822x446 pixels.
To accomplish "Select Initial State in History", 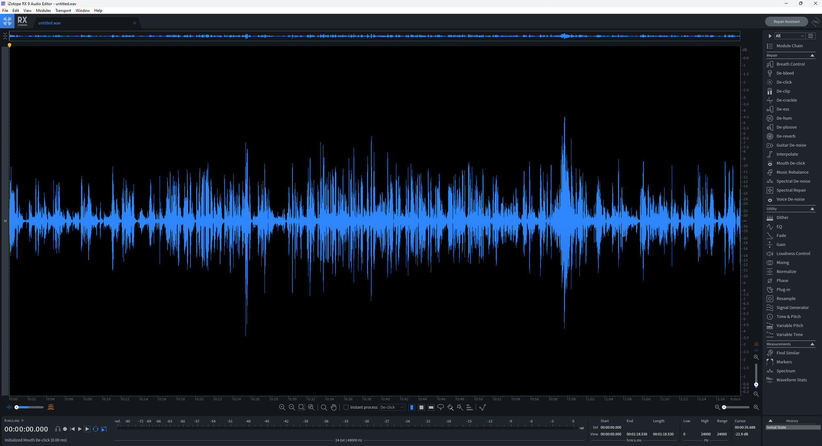I will (x=793, y=427).
